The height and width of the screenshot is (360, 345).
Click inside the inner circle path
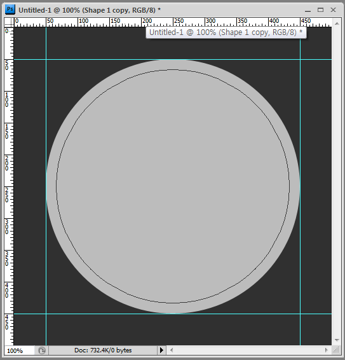point(173,186)
